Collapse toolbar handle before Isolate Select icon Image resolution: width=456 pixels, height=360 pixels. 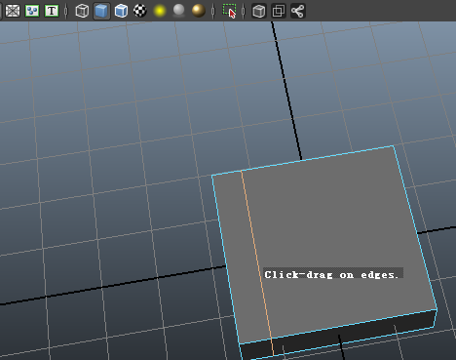point(213,11)
